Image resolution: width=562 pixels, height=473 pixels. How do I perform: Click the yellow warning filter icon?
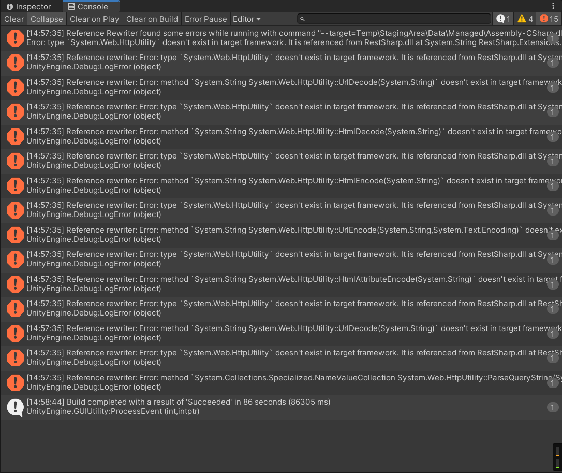point(522,19)
